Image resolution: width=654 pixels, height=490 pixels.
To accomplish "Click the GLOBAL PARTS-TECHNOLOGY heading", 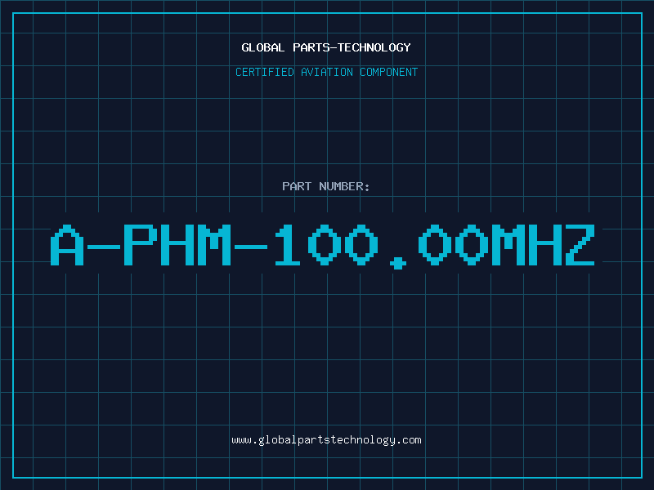I will [326, 47].
